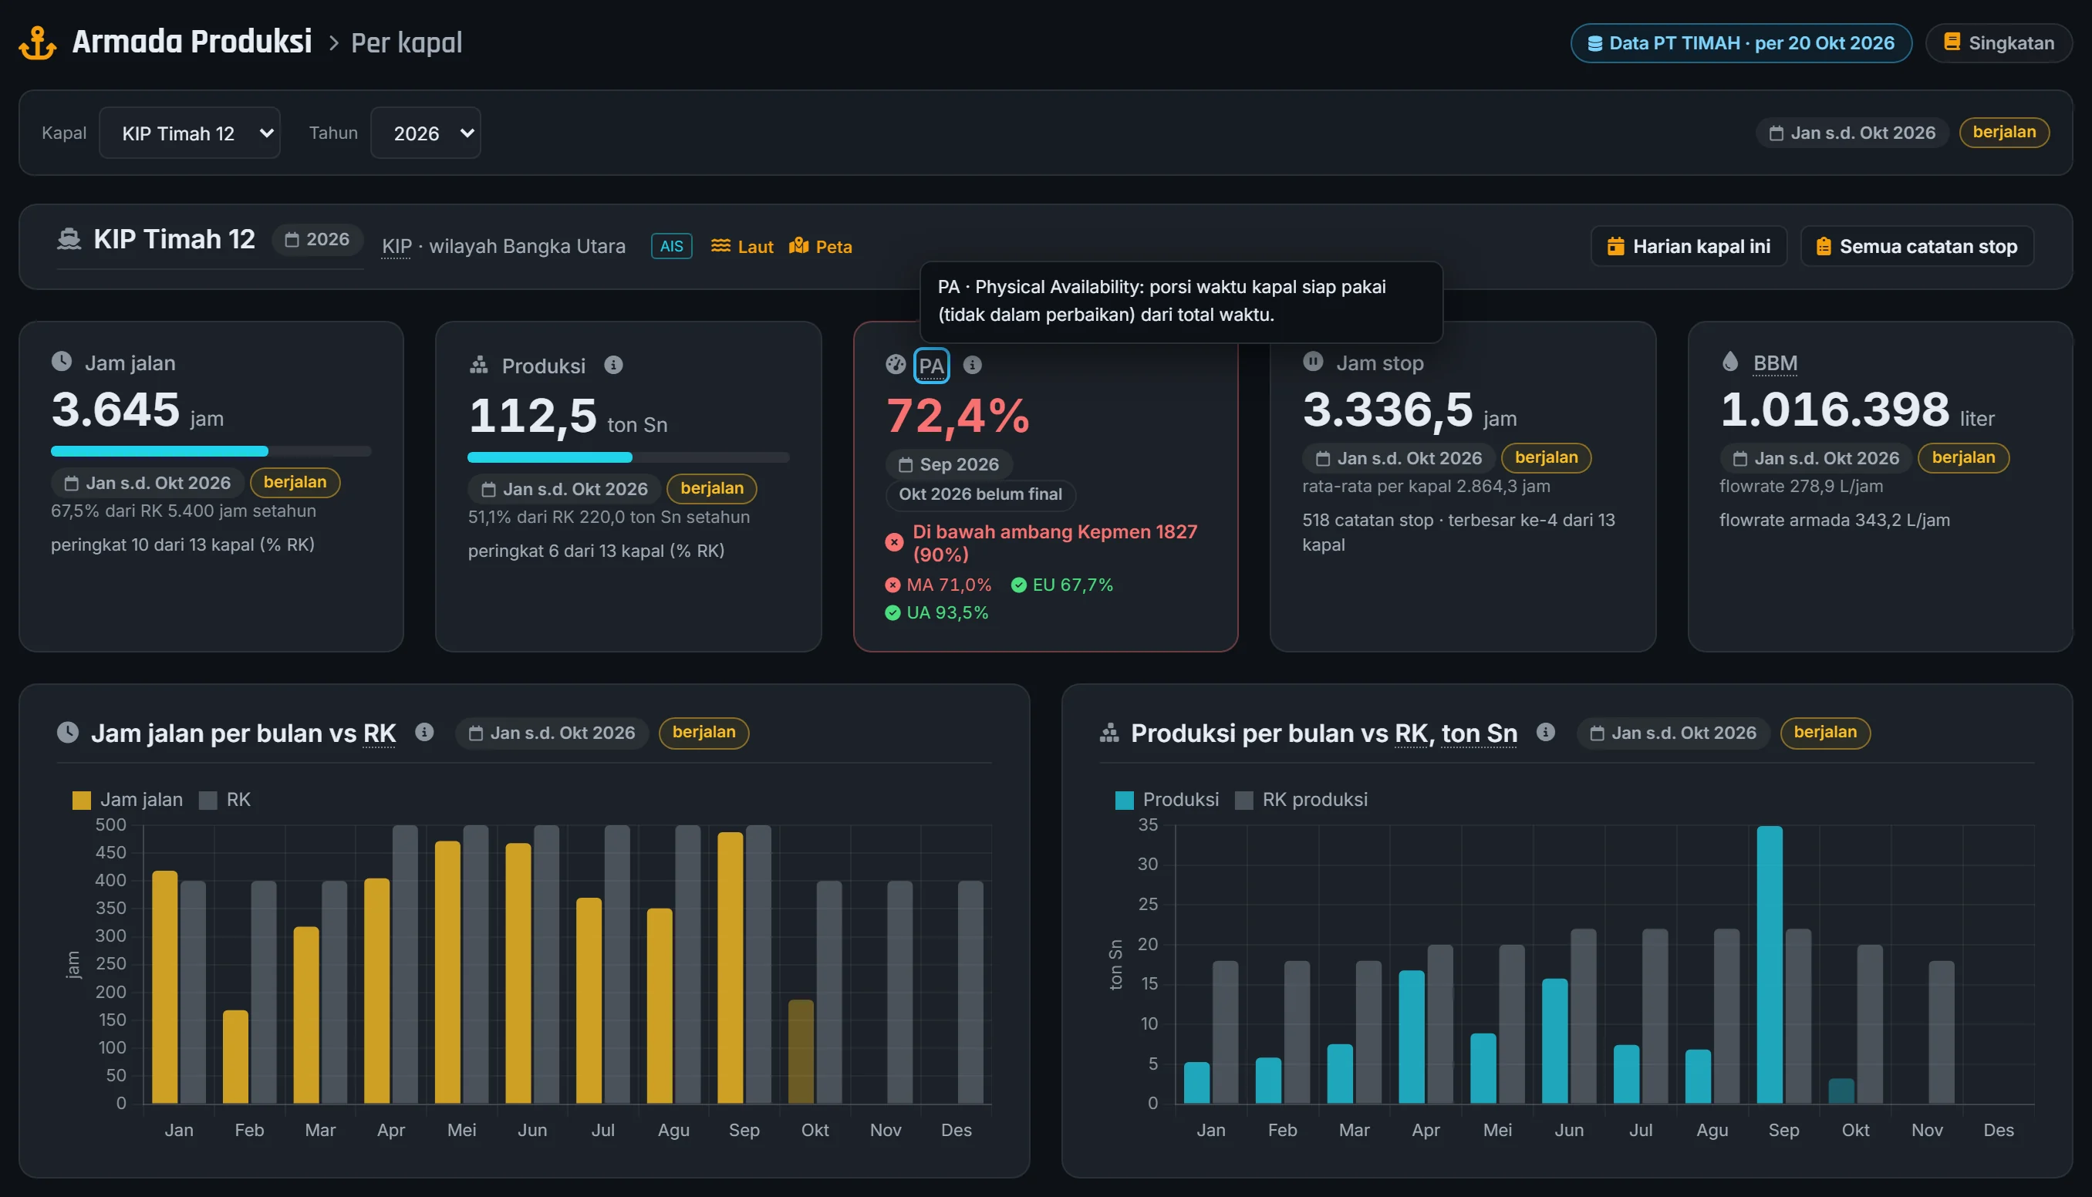Image resolution: width=2092 pixels, height=1197 pixels.
Task: Click the info icon beside PA label
Action: (x=973, y=365)
